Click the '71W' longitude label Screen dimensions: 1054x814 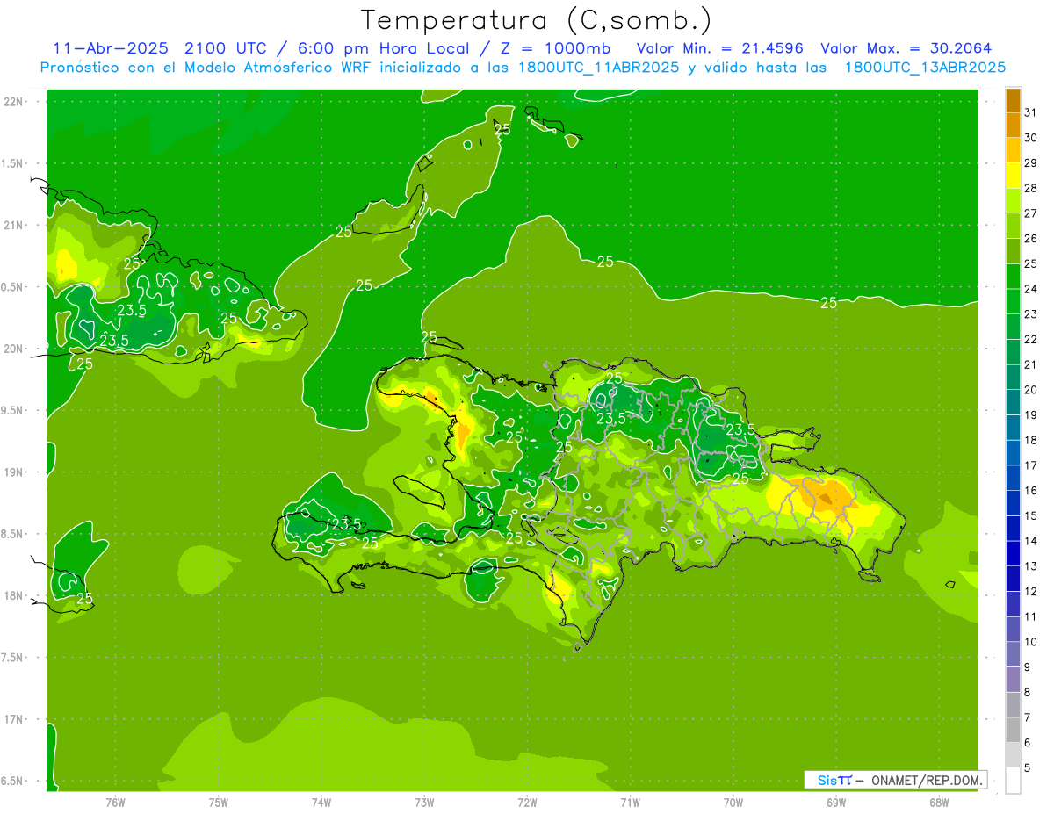630,803
